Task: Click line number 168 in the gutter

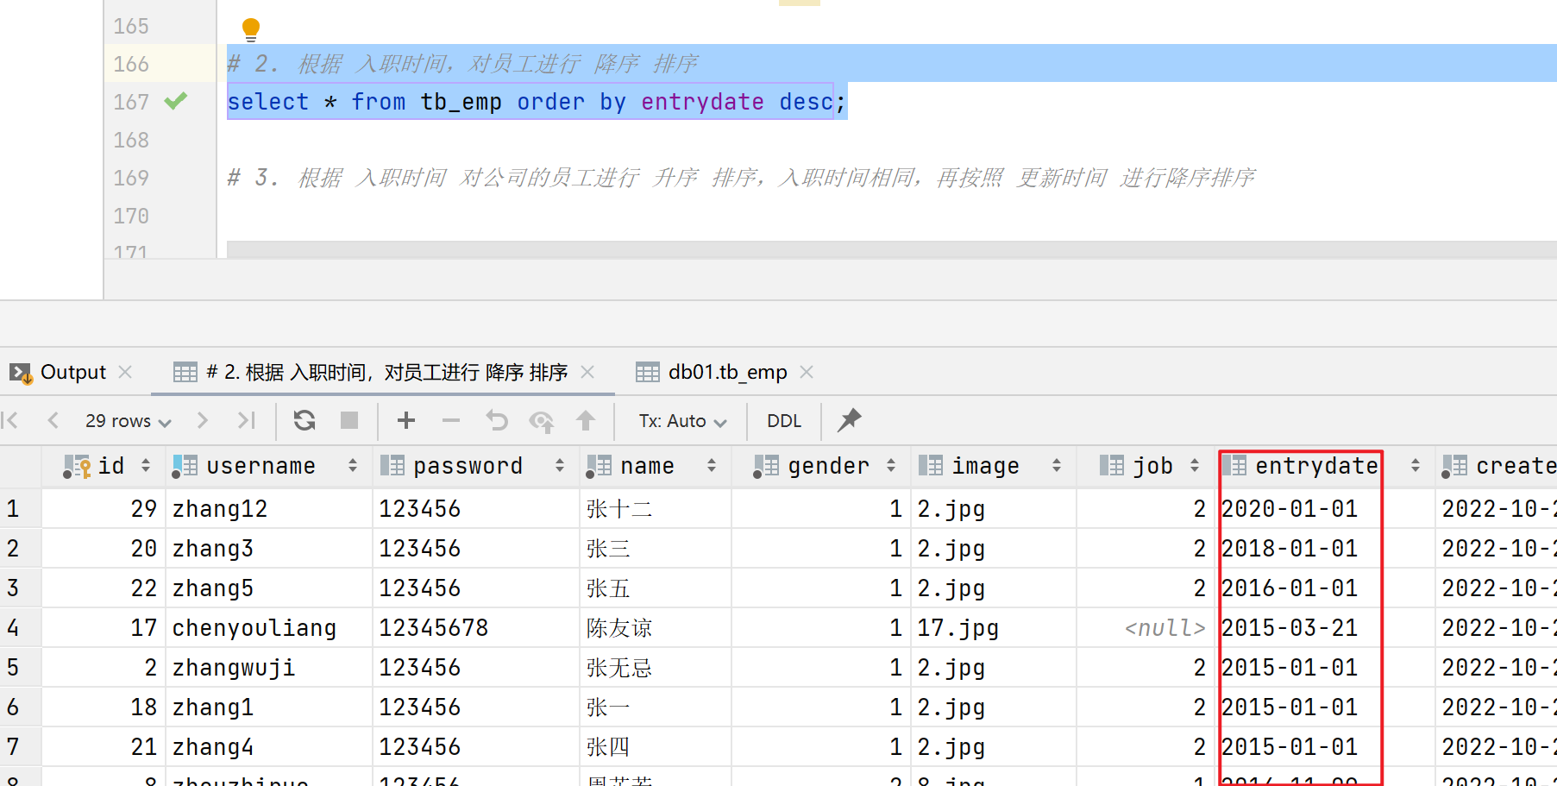Action: click(131, 140)
